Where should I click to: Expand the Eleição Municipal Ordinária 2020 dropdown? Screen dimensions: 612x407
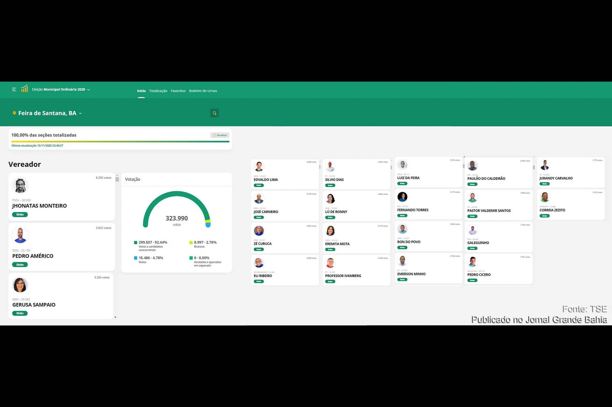(x=88, y=90)
